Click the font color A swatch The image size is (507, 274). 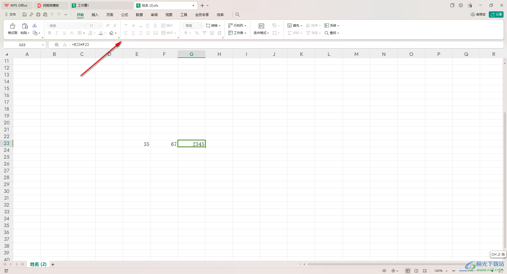click(101, 33)
